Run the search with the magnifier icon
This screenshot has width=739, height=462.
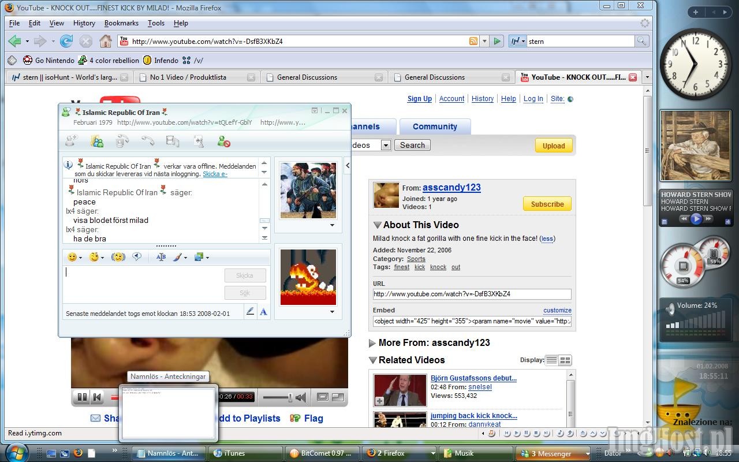point(641,41)
